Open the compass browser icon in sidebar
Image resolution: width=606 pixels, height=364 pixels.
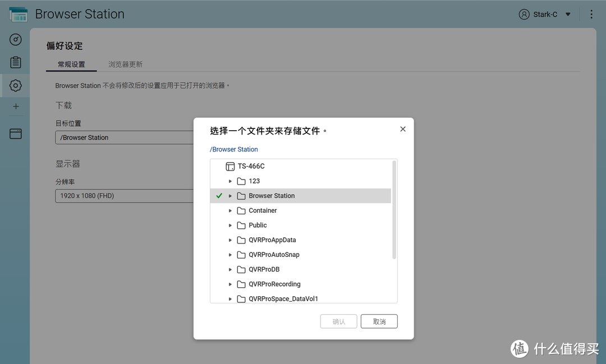coord(16,39)
